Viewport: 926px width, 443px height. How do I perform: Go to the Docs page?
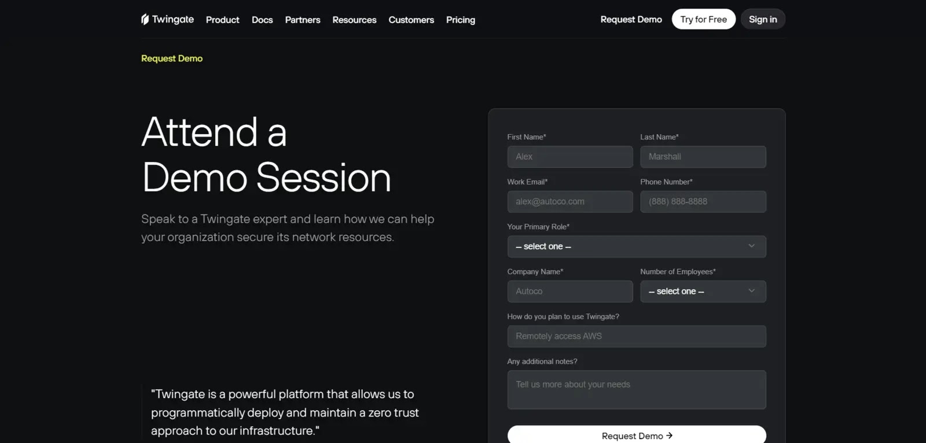coord(262,20)
